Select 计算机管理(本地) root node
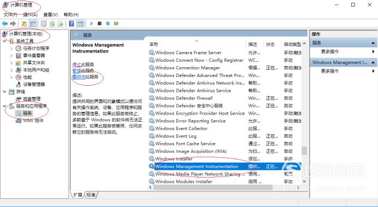Image resolution: width=378 pixels, height=207 pixels. pyautogui.click(x=26, y=34)
